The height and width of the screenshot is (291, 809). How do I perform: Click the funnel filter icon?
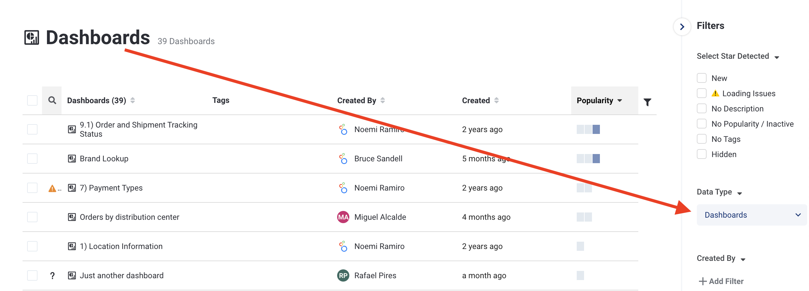click(647, 102)
